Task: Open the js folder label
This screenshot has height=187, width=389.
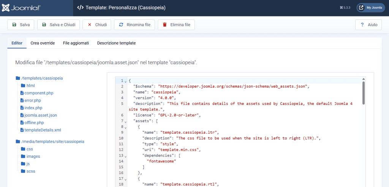Action: [x=28, y=164]
